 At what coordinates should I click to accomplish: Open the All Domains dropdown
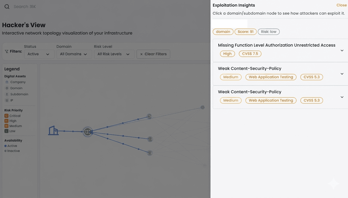click(74, 54)
